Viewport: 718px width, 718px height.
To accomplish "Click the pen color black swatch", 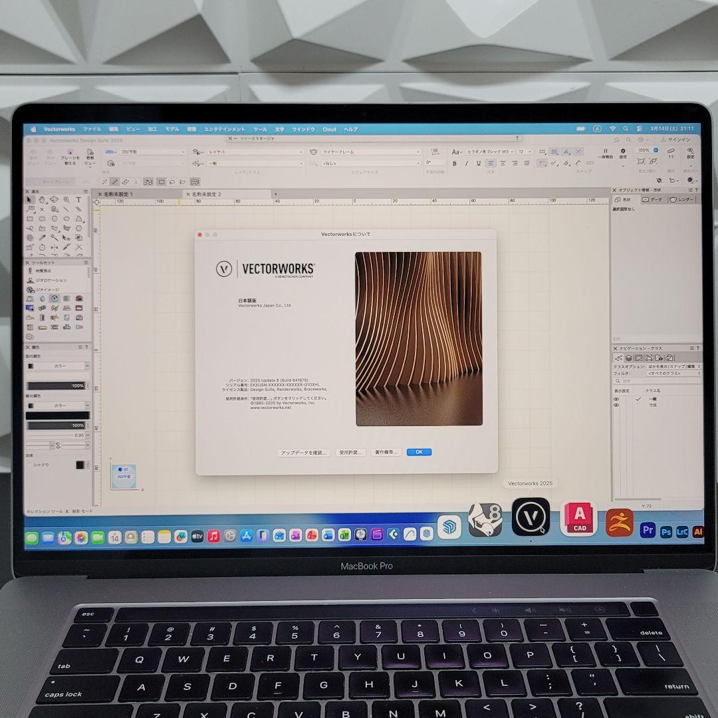I will click(58, 416).
